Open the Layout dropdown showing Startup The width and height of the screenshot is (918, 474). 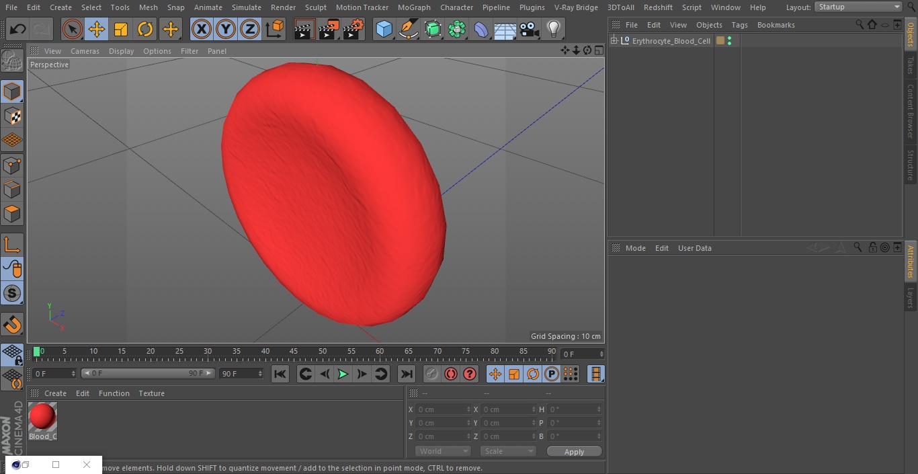(859, 7)
